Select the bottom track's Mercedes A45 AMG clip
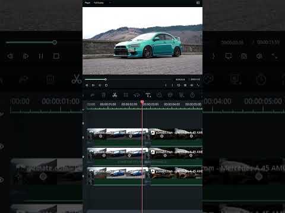 [x=176, y=176]
